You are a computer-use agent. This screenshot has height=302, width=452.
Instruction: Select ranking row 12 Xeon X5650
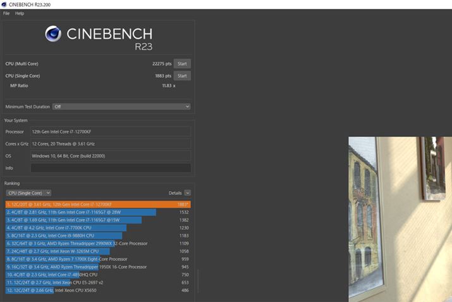click(98, 290)
